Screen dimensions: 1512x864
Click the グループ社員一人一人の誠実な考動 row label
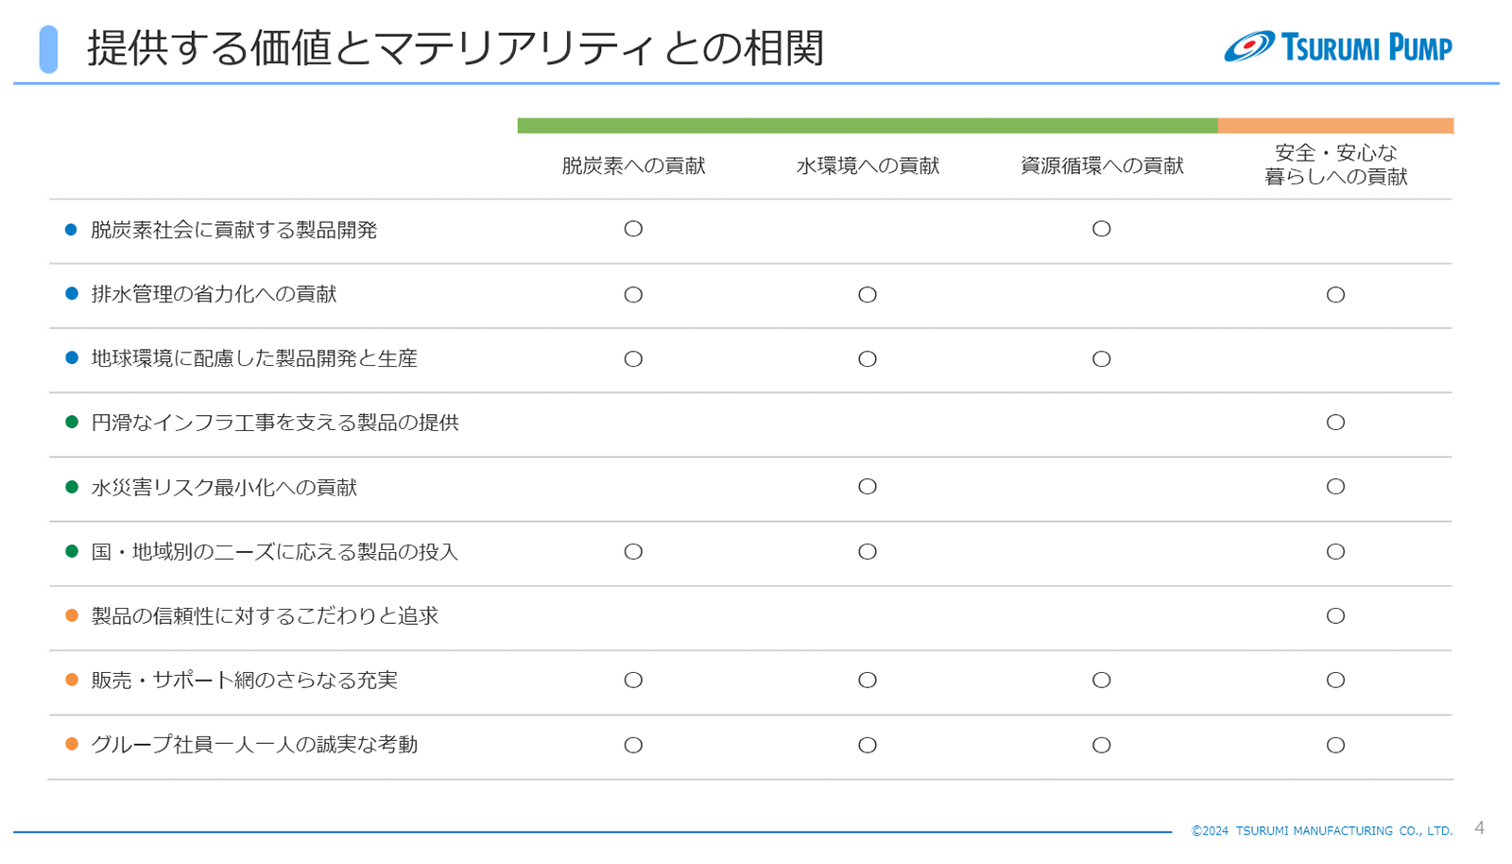(254, 745)
